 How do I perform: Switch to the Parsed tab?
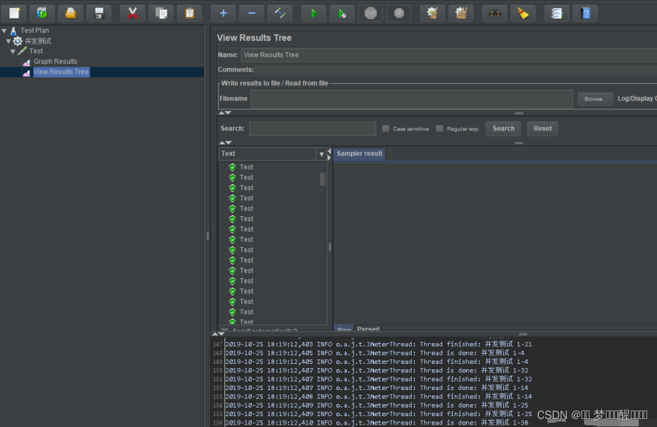[368, 329]
